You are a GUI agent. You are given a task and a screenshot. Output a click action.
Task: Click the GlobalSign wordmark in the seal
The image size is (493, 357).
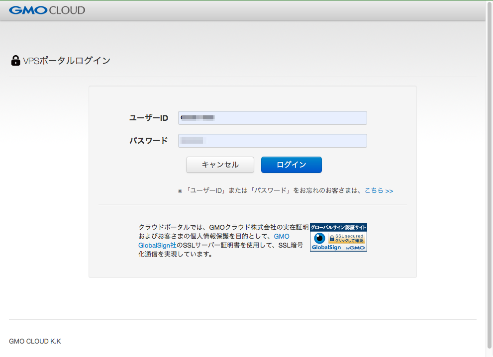(326, 248)
